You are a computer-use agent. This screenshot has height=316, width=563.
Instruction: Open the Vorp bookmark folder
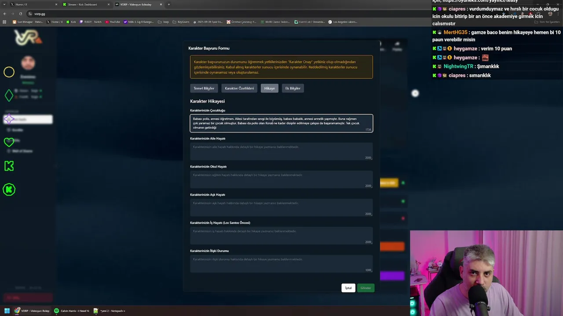coord(163,22)
